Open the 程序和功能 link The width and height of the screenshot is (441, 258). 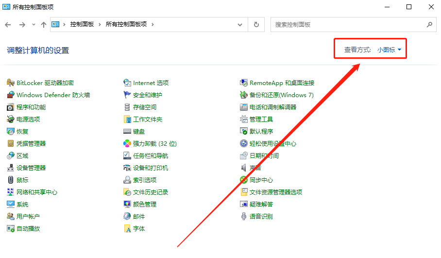(31, 107)
